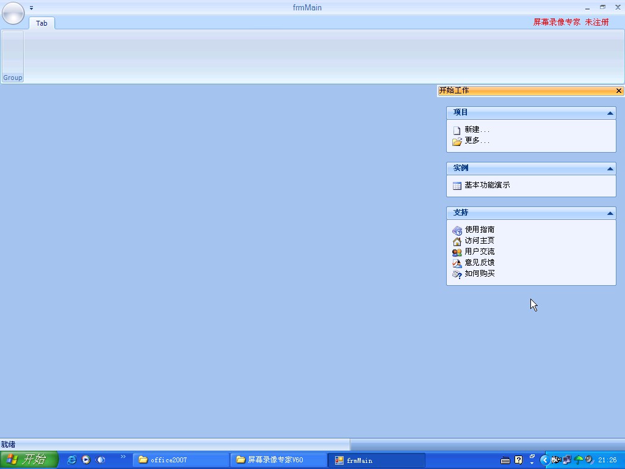This screenshot has width=625, height=469.
Task: Click the 更多 open folder icon
Action: pos(457,141)
